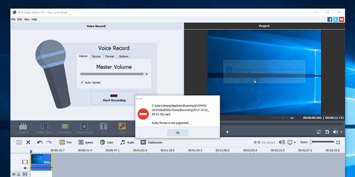Switch to Storyboard view
This screenshot has width=355, height=177.
coord(264,142)
